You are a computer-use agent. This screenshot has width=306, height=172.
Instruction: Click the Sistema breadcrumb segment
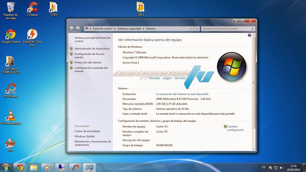point(151,29)
